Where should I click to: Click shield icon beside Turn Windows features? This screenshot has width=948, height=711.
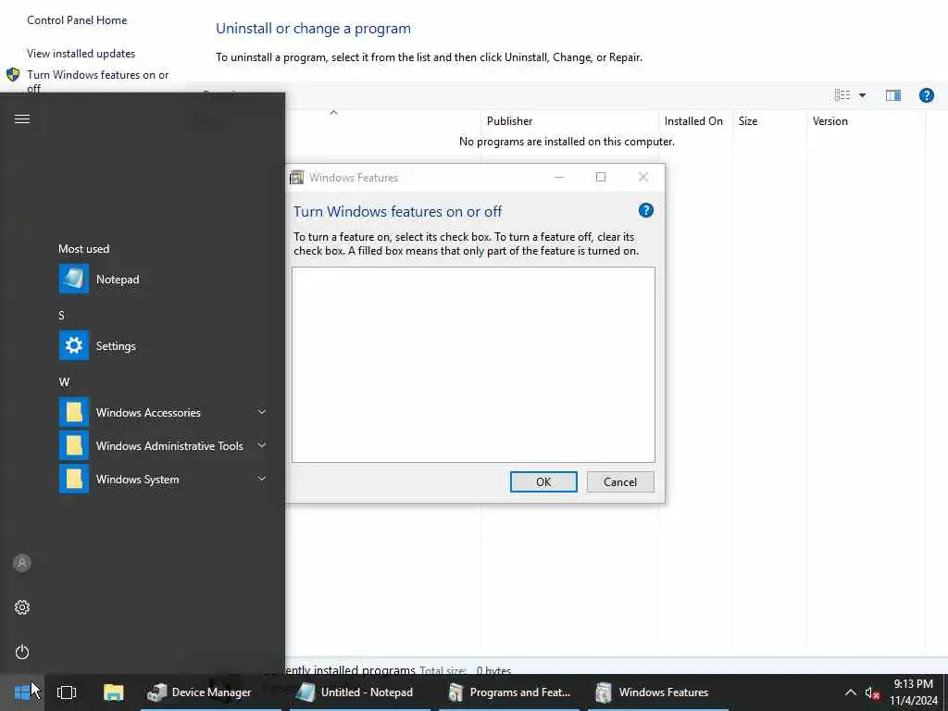pos(13,74)
